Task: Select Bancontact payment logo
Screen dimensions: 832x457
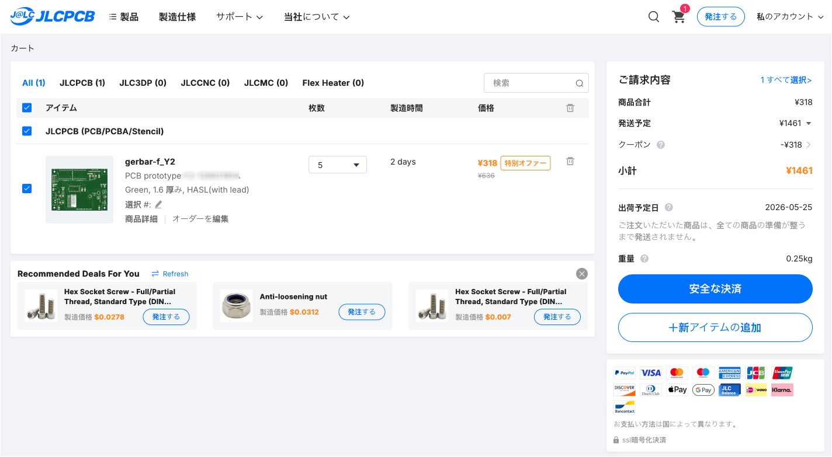Action: (625, 407)
